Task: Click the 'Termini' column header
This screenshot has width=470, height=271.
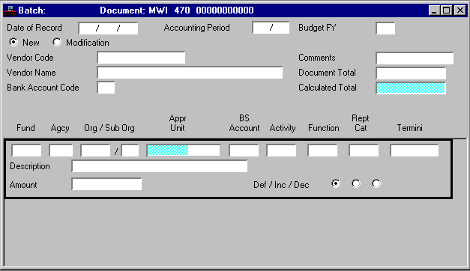Action: (x=409, y=128)
